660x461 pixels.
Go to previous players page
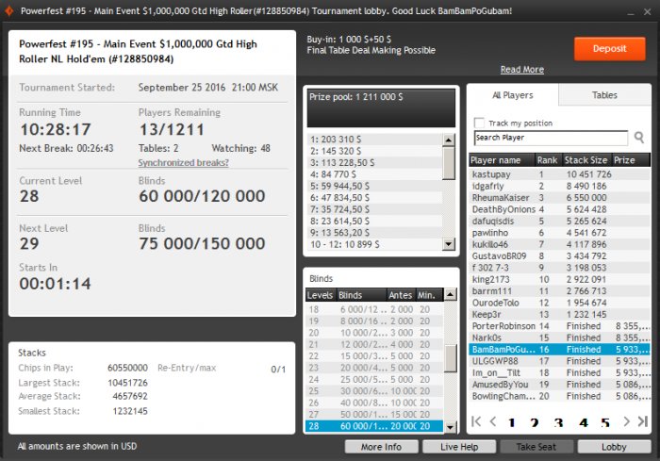point(493,421)
